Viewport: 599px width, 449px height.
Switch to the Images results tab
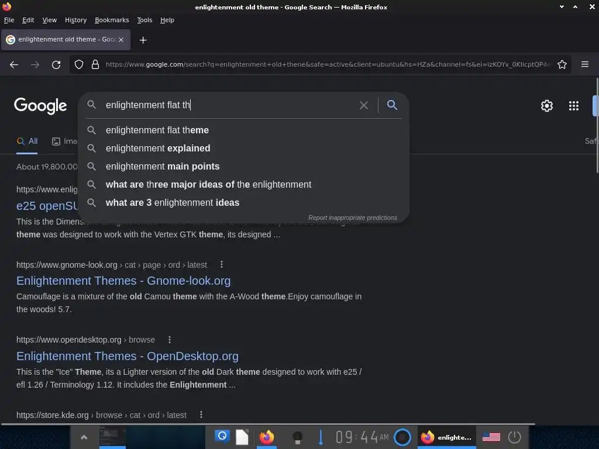64,141
